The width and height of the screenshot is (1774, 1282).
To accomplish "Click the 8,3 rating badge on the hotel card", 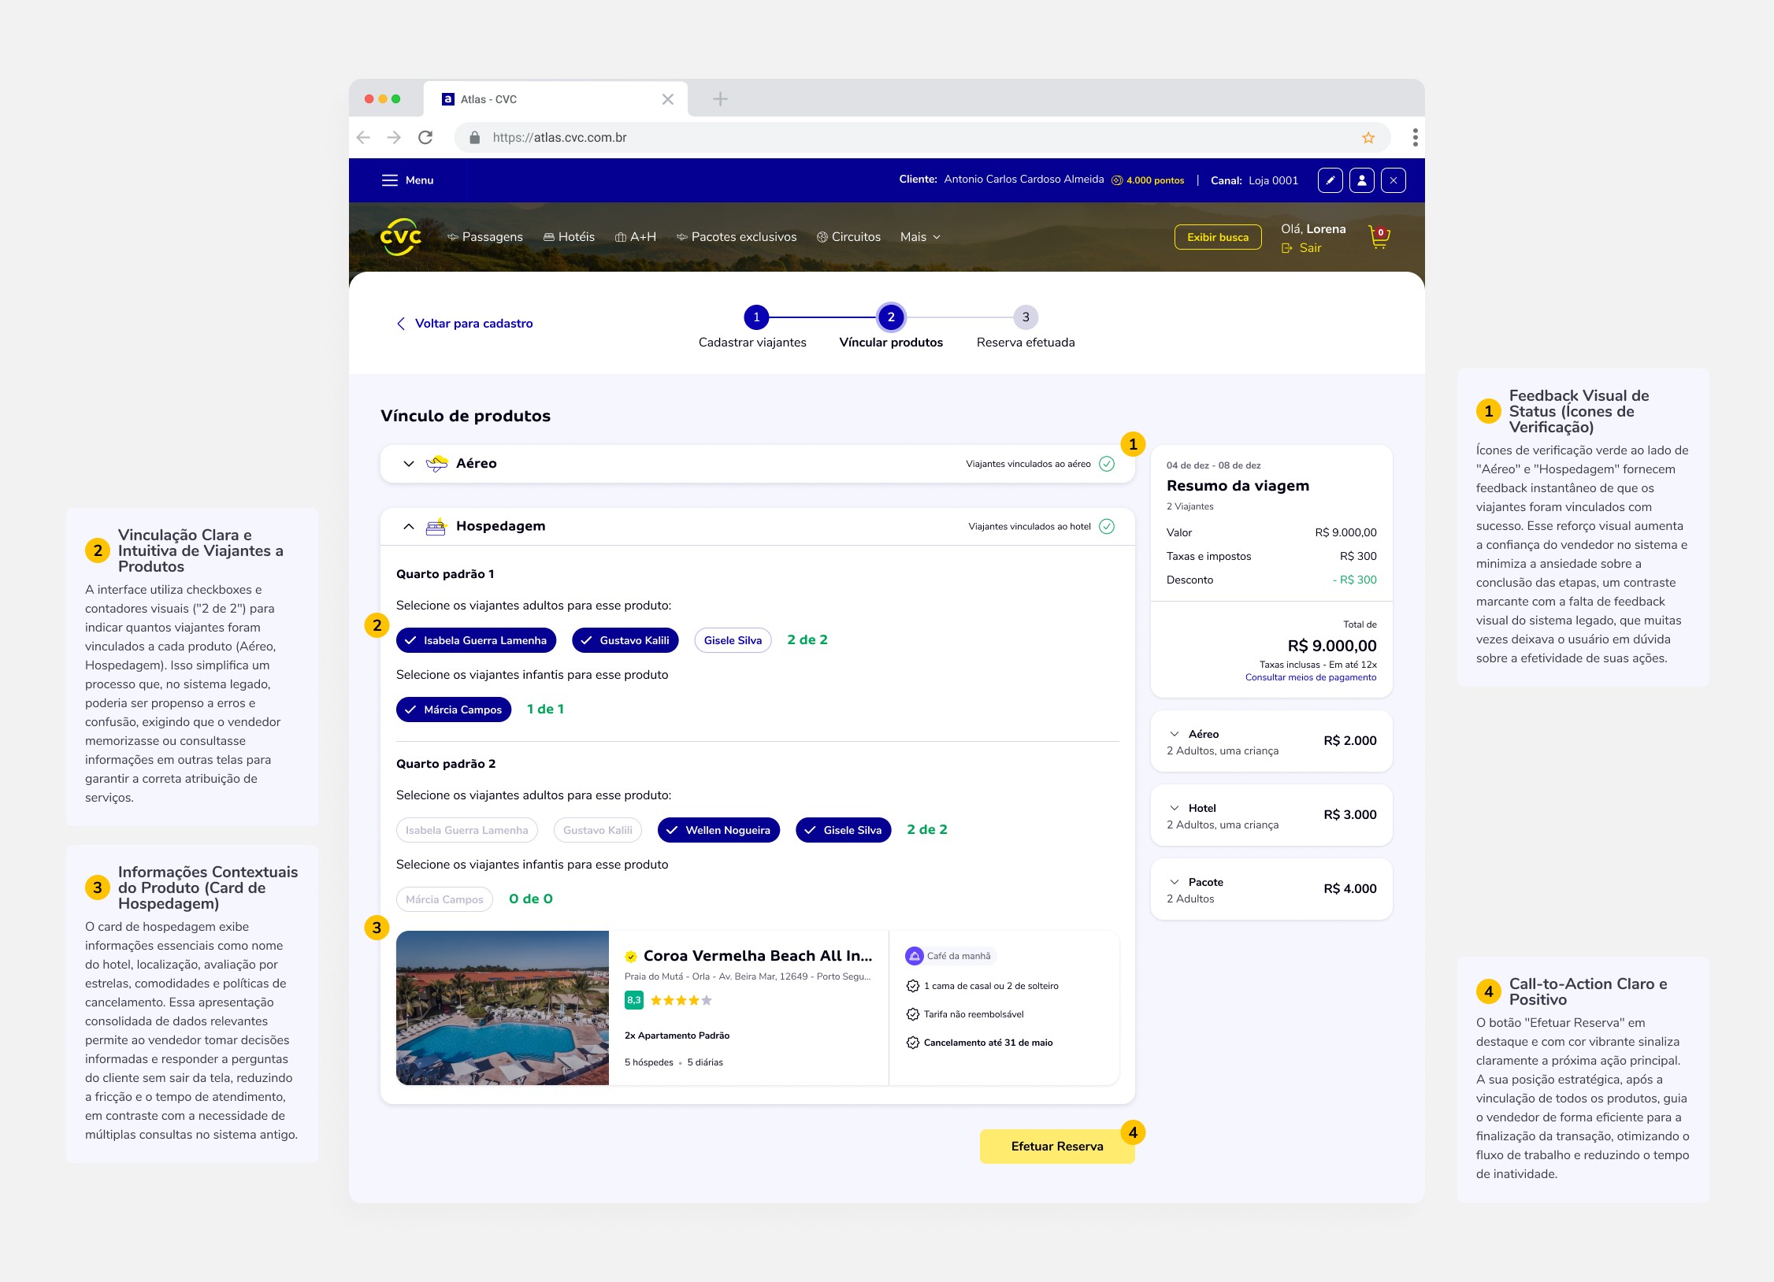I will 634,1000.
